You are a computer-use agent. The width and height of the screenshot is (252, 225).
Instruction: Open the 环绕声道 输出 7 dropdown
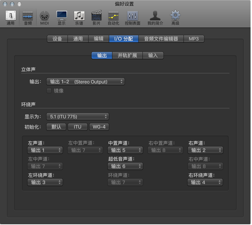(x=125, y=182)
